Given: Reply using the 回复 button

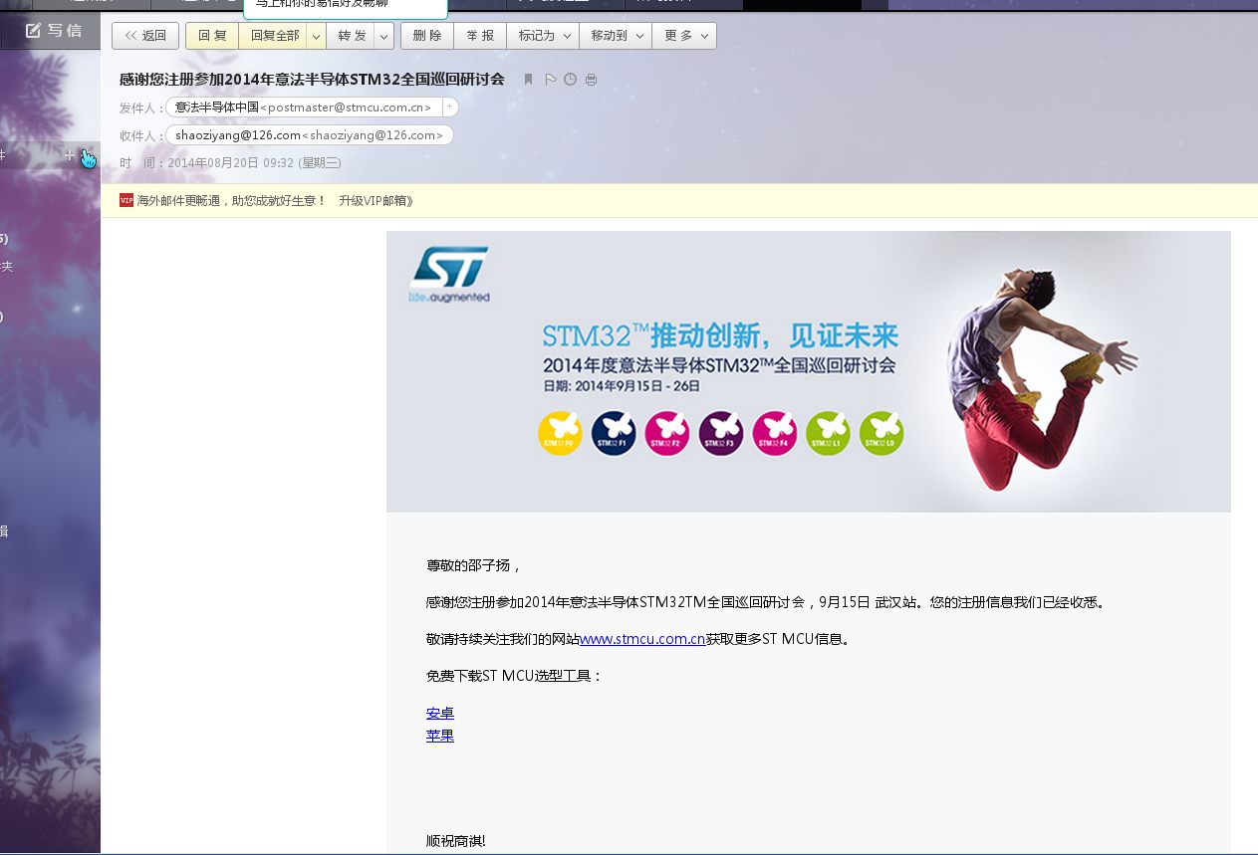Looking at the screenshot, I should (x=212, y=36).
